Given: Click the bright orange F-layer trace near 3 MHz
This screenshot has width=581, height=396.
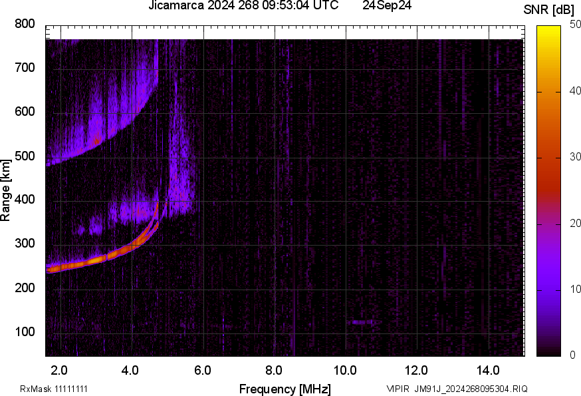Looking at the screenshot, I should 96,260.
